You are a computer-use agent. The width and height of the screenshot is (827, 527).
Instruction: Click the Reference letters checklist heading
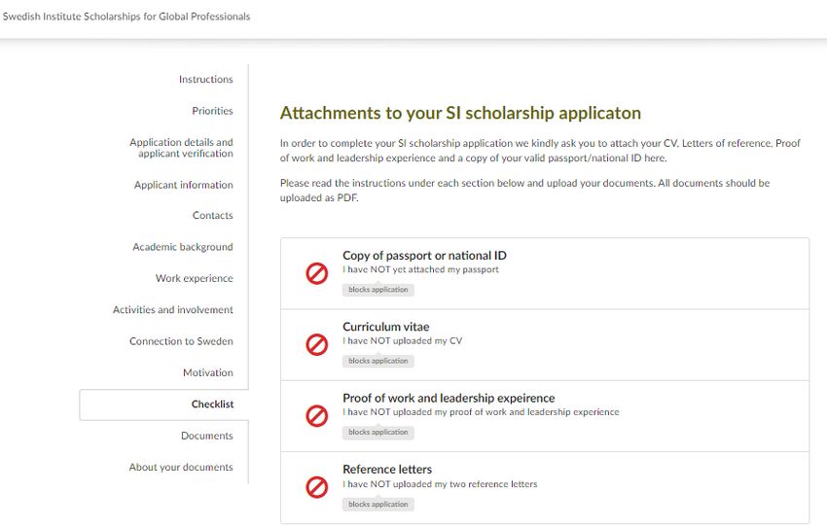coord(387,469)
